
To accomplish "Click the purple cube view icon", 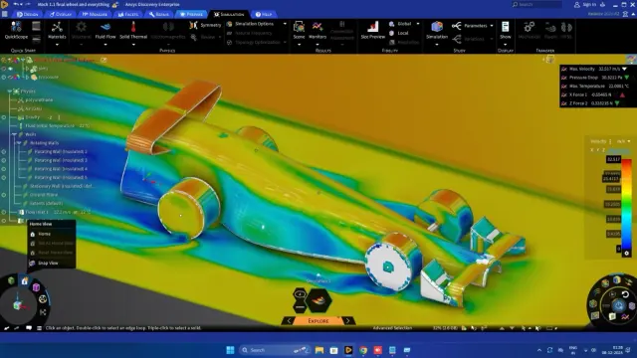I will [x=36, y=287].
